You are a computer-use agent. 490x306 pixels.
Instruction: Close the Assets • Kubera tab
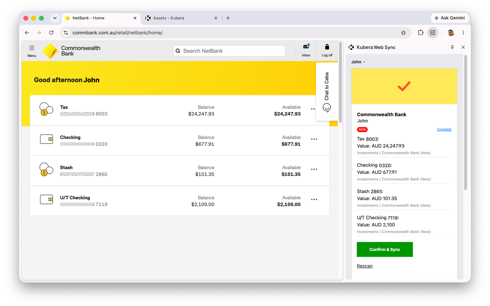(x=216, y=18)
